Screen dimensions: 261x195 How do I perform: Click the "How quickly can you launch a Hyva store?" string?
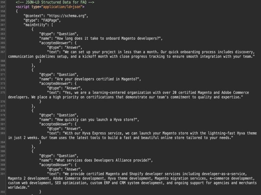(98, 120)
